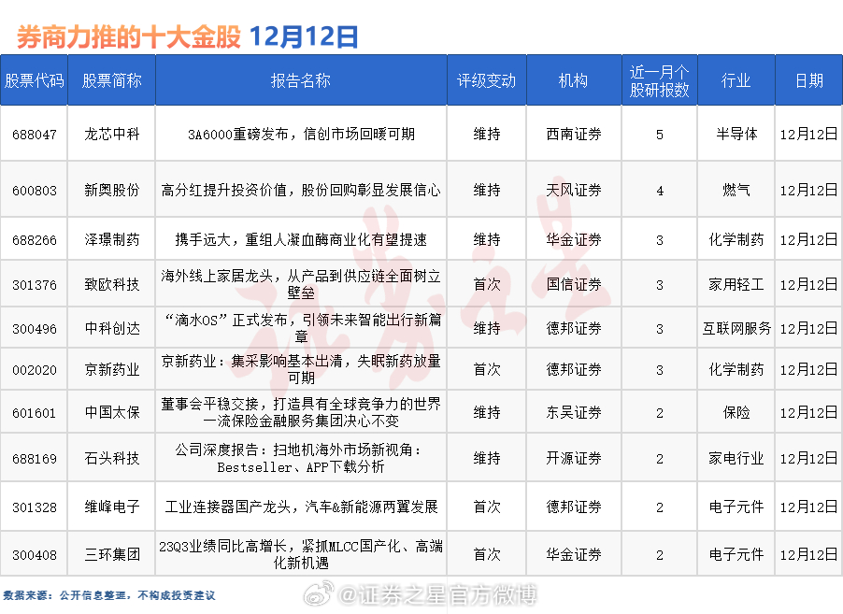Viewport: 843px width, 614px height.
Task: Open report 扫地机海外市场新视角 for 石头科技
Action: coord(301,458)
